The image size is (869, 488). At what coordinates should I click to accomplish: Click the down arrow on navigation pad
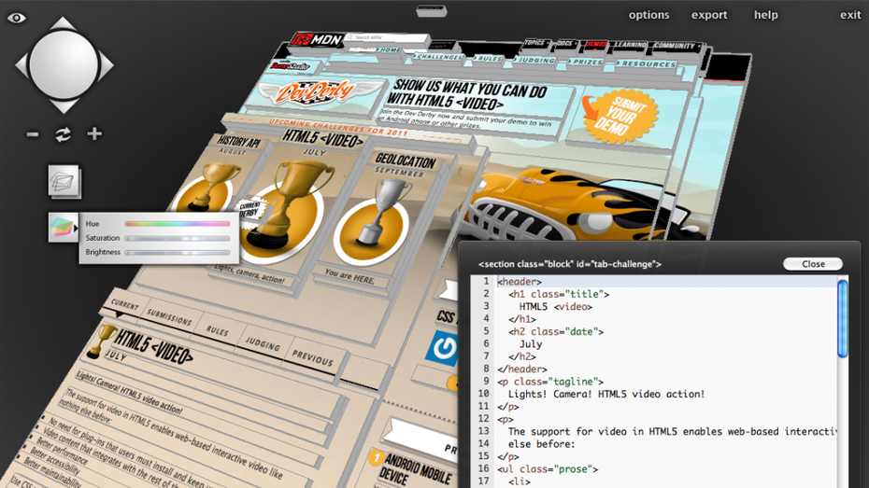point(64,106)
